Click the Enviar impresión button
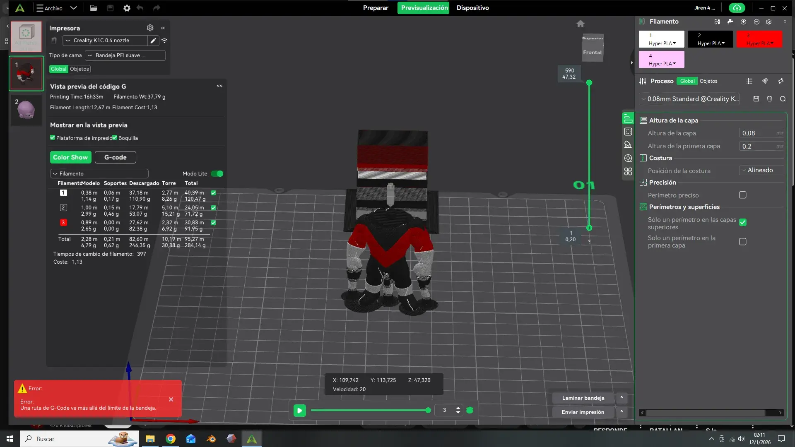This screenshot has height=447, width=795. (583, 412)
